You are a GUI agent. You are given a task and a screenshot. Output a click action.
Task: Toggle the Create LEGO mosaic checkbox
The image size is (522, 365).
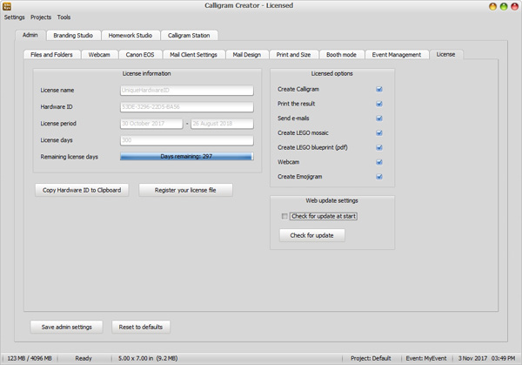(379, 133)
